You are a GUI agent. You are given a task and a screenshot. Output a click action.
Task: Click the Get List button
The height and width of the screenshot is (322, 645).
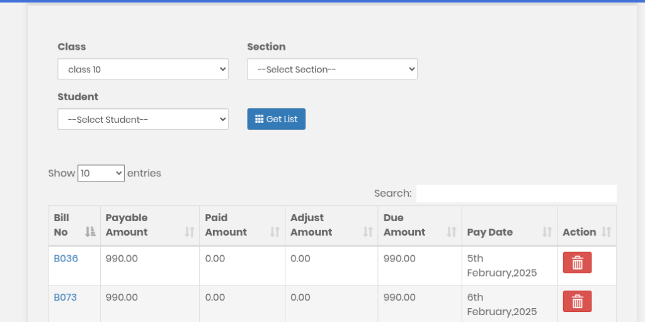coord(276,119)
